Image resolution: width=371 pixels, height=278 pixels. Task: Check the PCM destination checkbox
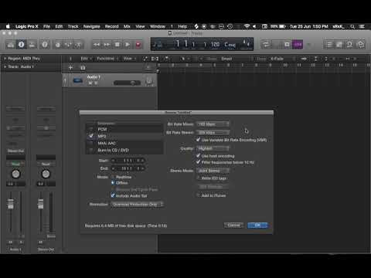(91, 129)
